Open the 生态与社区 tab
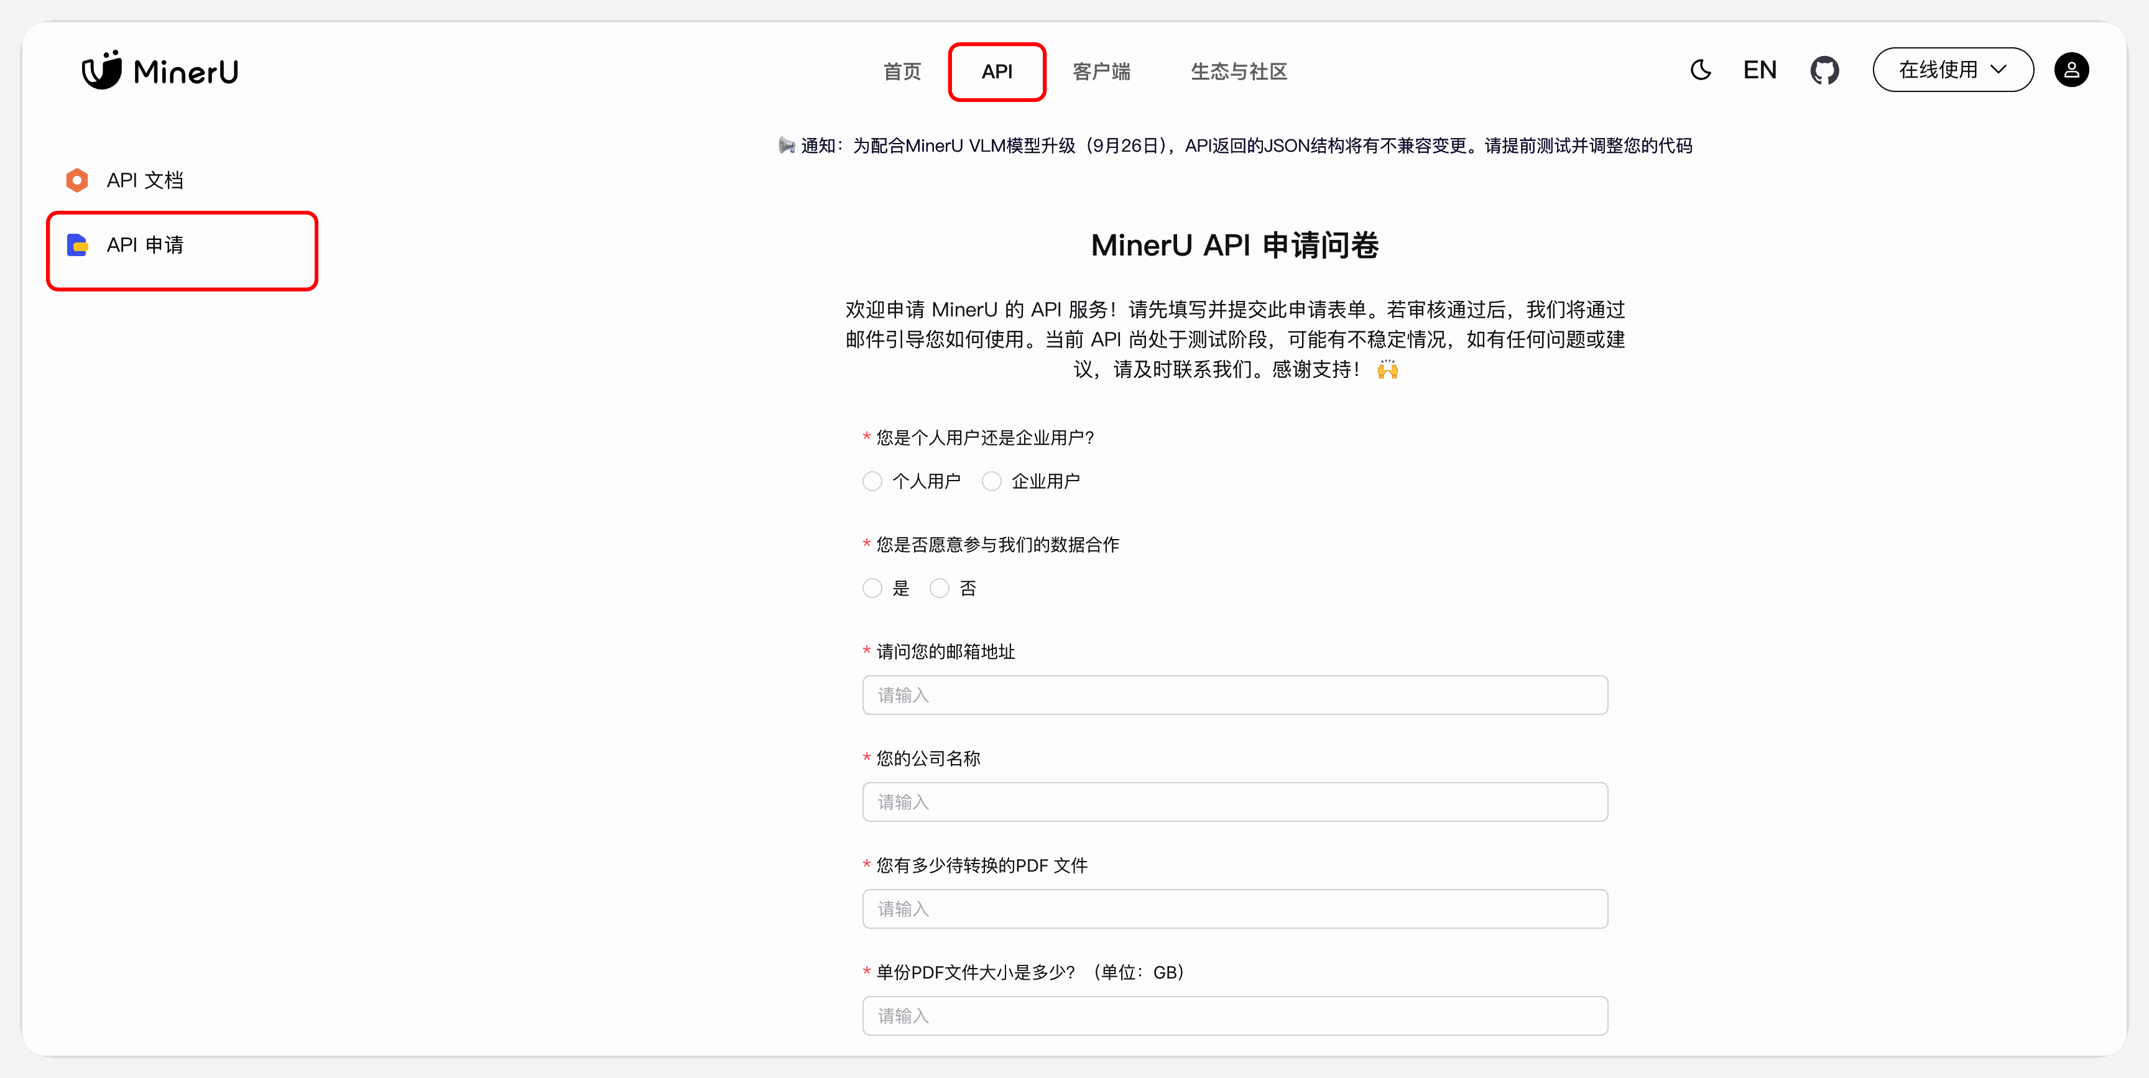 tap(1239, 71)
